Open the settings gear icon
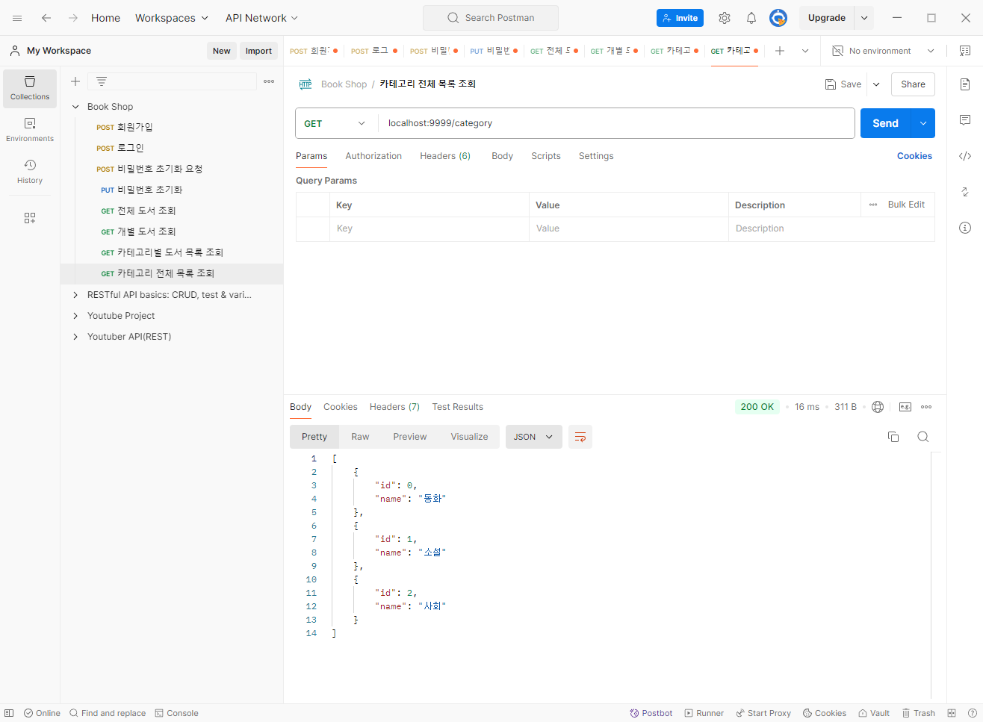This screenshot has width=983, height=722. point(725,18)
